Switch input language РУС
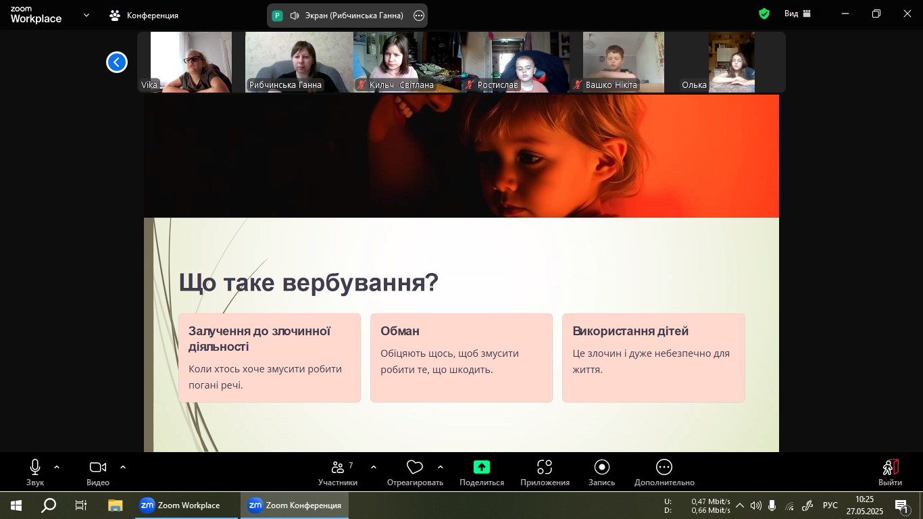The width and height of the screenshot is (923, 519). [x=830, y=505]
